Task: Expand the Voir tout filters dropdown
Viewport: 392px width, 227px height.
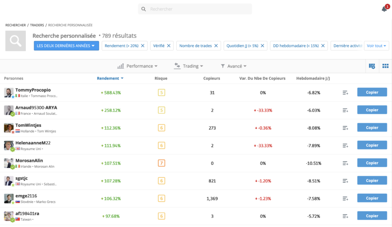Action: point(376,46)
